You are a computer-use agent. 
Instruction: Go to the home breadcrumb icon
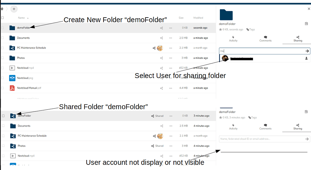click(2, 9)
